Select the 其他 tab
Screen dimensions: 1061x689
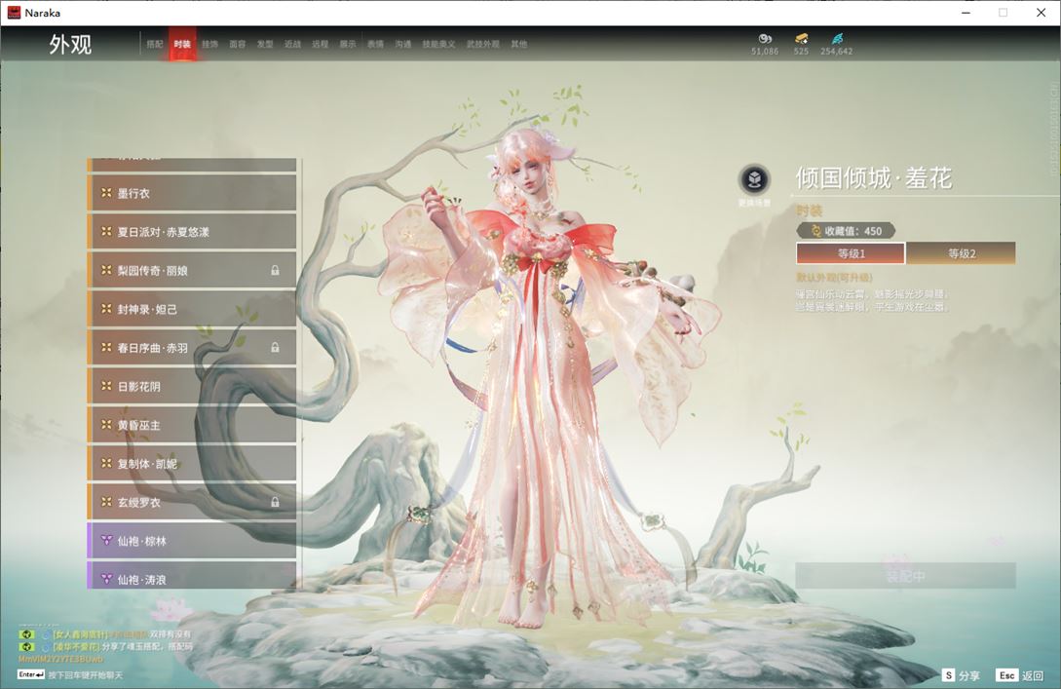click(519, 44)
